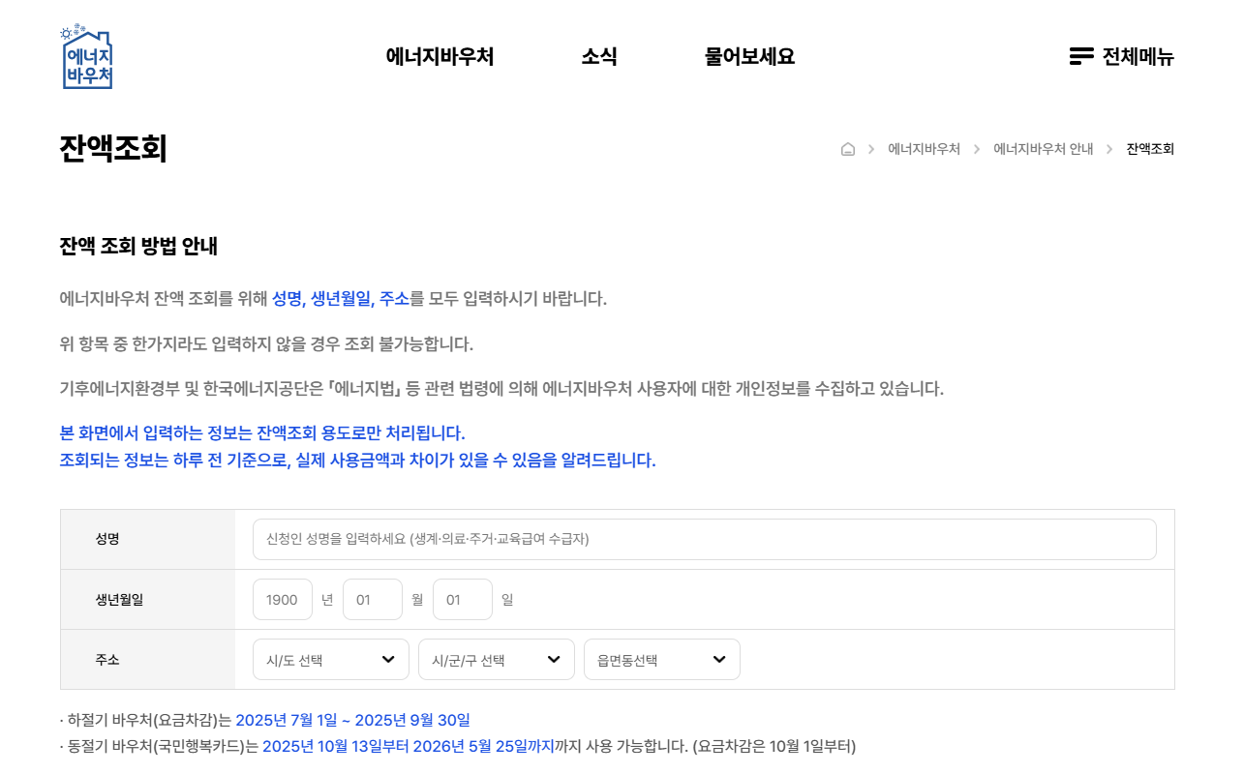This screenshot has height=774, width=1244.
Task: Open the 시/군/구 선택 dropdown
Action: pyautogui.click(x=496, y=659)
